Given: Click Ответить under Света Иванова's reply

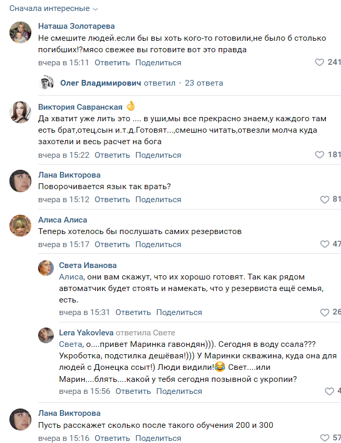Looking at the screenshot, I should pos(133,312).
